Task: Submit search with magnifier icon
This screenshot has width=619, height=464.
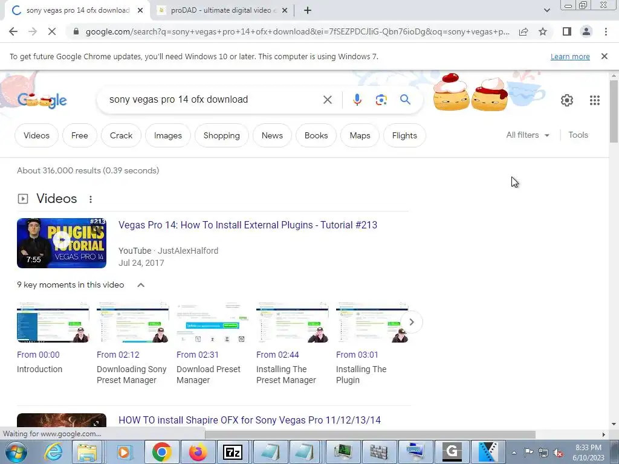Action: (x=405, y=100)
